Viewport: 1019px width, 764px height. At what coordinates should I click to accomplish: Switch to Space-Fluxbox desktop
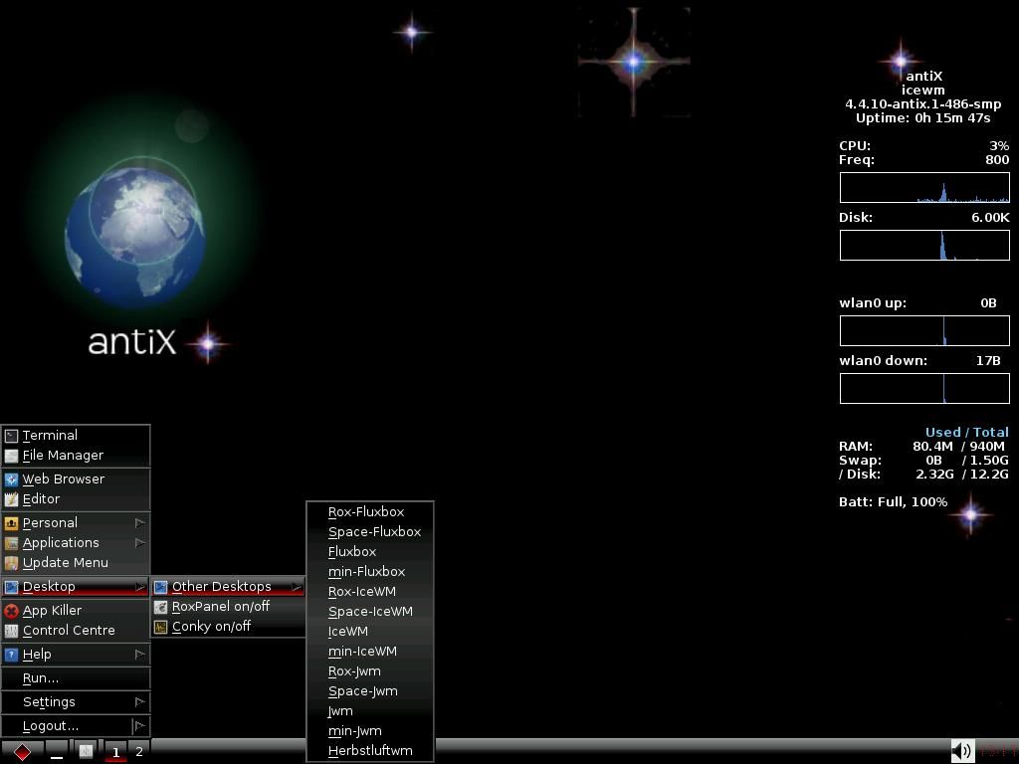(370, 532)
